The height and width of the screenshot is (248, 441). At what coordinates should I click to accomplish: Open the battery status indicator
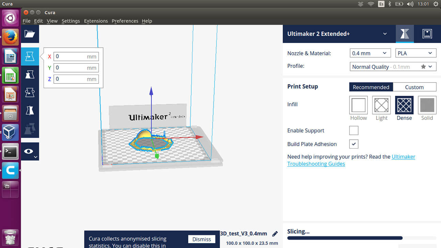[x=399, y=4]
